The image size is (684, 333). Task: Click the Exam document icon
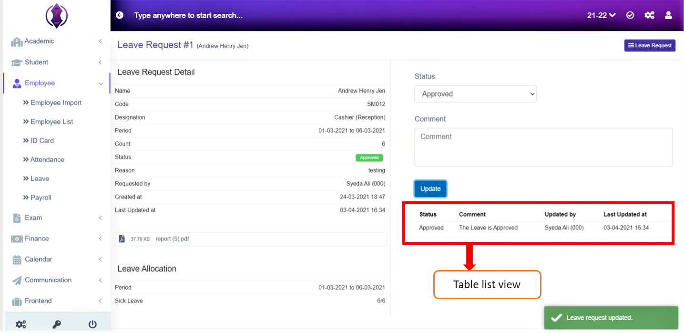(17, 218)
